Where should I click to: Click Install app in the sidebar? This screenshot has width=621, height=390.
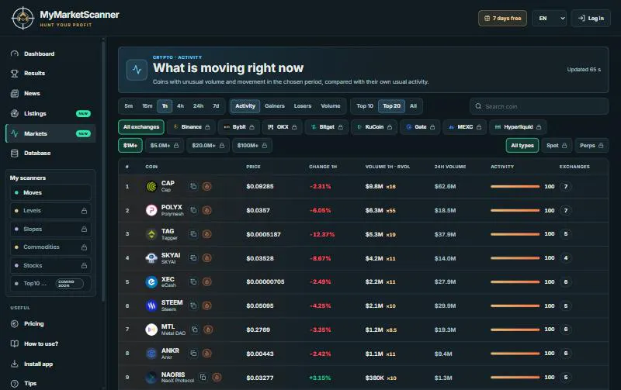50,364
